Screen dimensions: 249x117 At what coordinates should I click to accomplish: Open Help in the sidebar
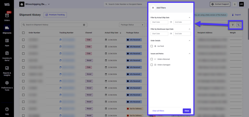point(7,111)
